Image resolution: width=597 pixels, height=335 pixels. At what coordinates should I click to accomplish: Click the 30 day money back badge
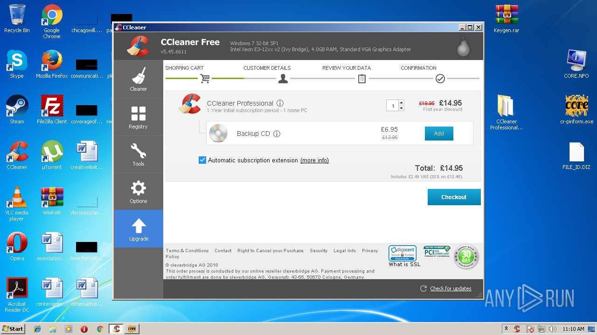(466, 256)
